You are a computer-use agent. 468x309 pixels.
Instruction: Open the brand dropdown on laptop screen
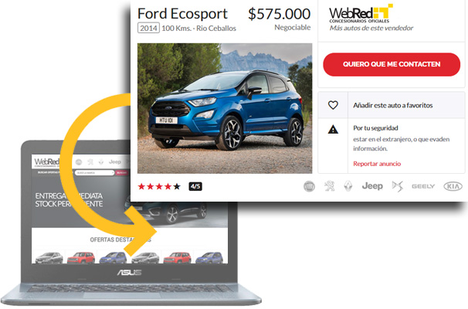95,172
